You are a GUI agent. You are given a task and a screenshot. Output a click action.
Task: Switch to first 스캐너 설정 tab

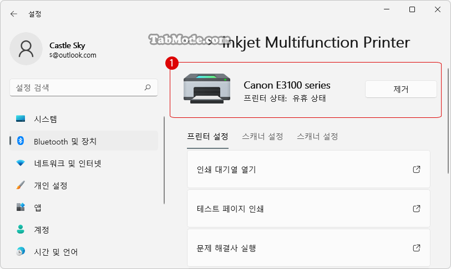coord(262,136)
